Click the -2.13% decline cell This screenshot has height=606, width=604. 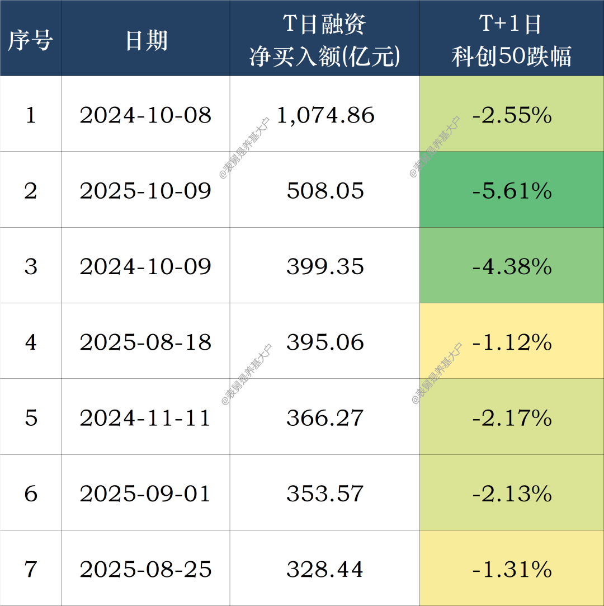pos(512,494)
